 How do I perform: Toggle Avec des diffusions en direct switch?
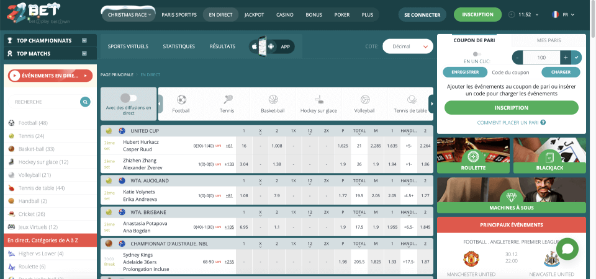click(129, 98)
